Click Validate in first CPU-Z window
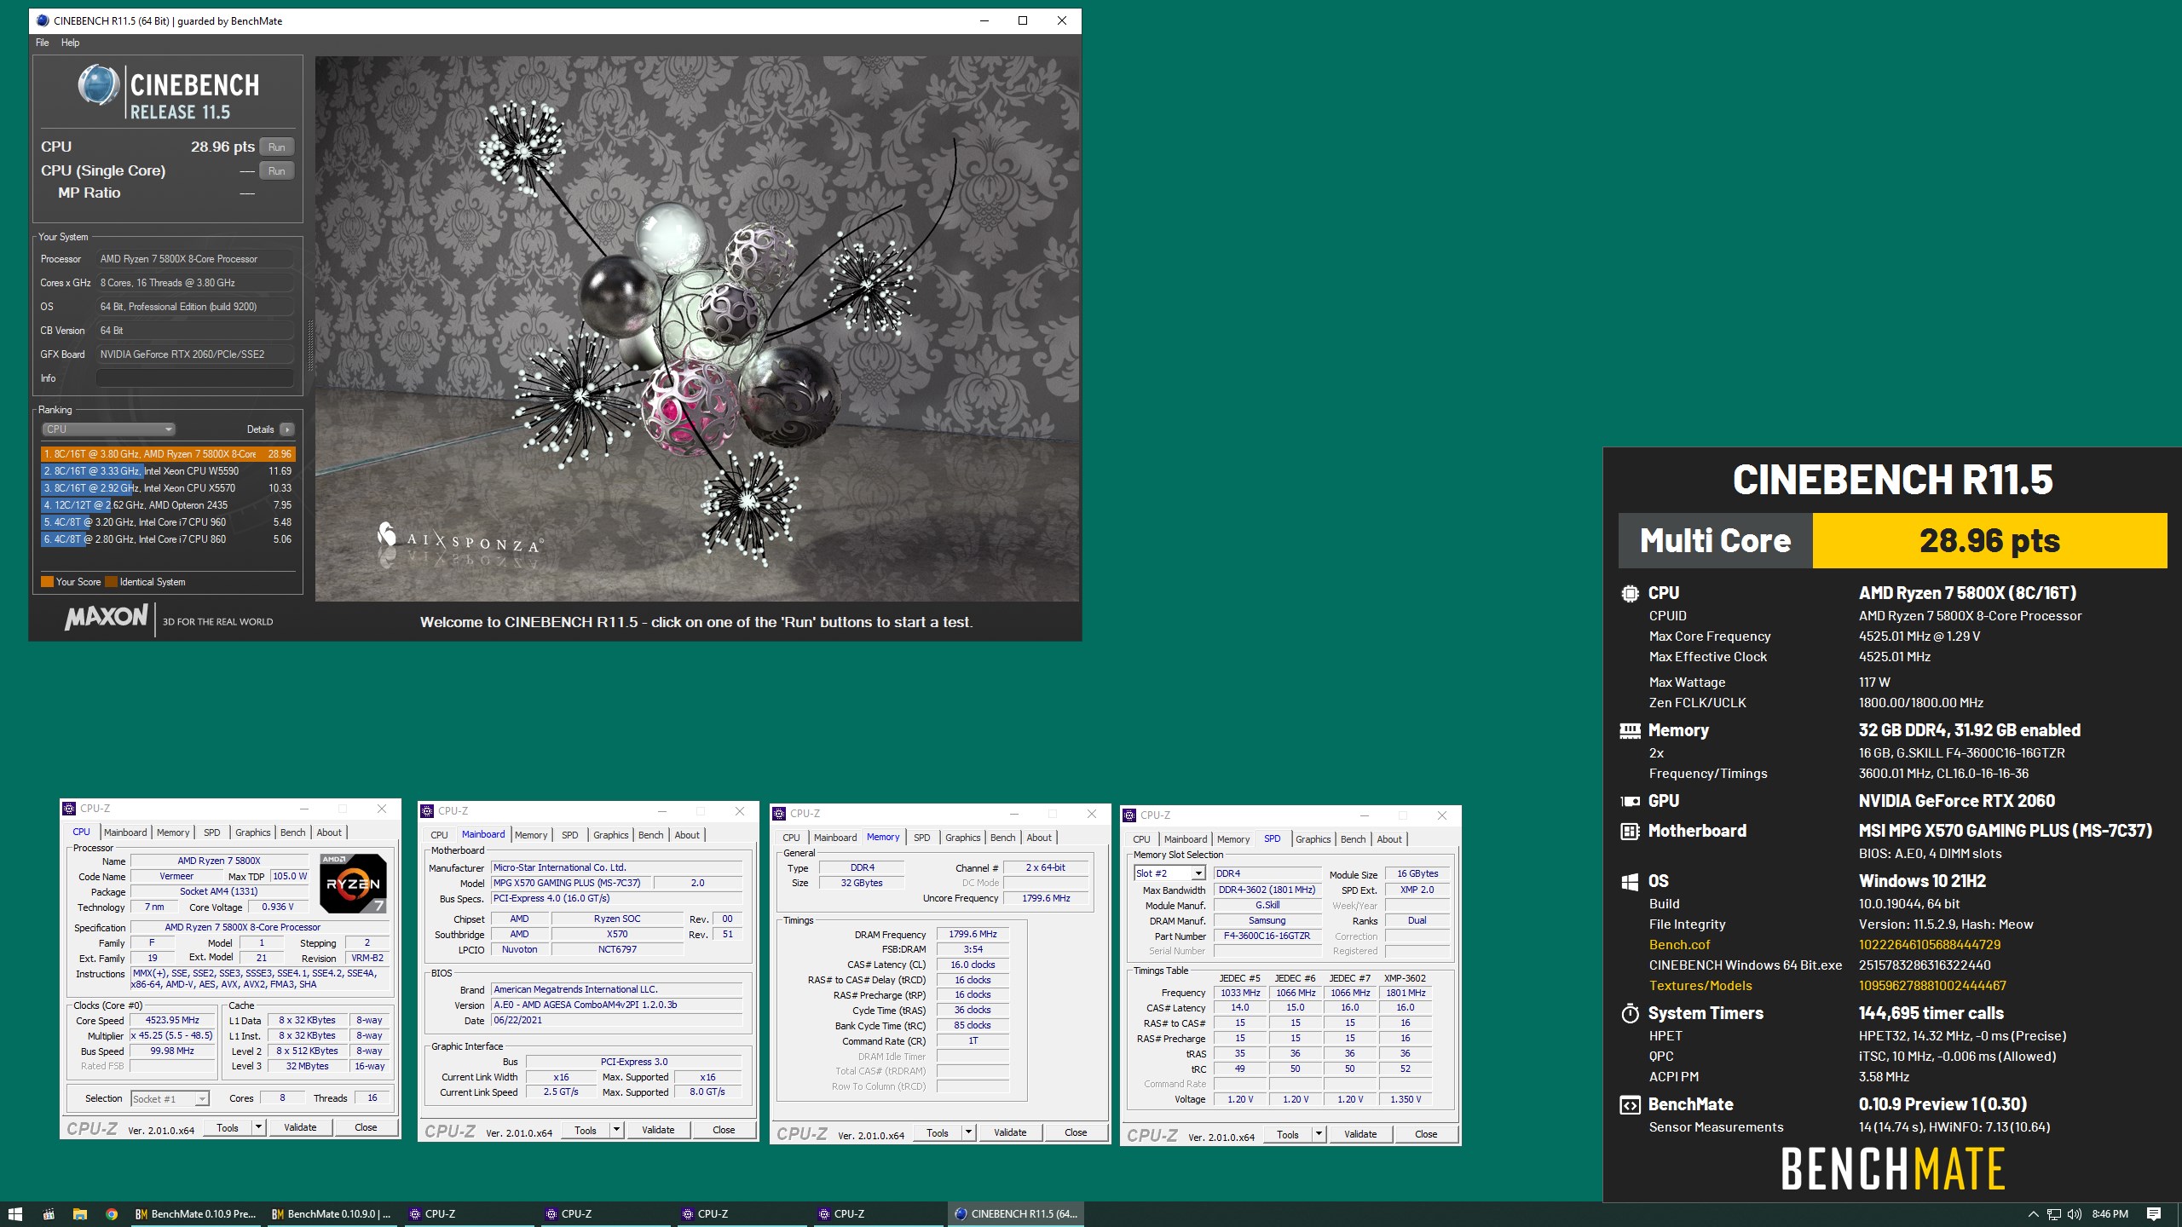Screen dimensions: 2182x1227 point(300,1127)
